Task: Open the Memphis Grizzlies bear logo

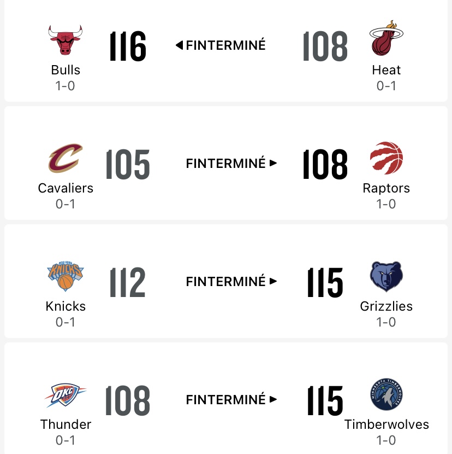Action: click(386, 276)
